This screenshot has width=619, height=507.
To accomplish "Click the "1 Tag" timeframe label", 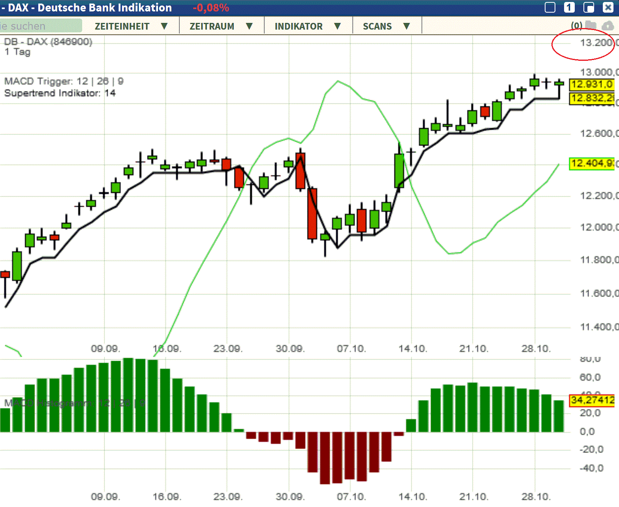I will [17, 52].
